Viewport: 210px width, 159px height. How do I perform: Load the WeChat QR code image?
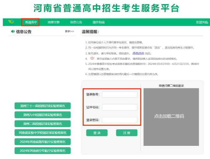coord(171,117)
